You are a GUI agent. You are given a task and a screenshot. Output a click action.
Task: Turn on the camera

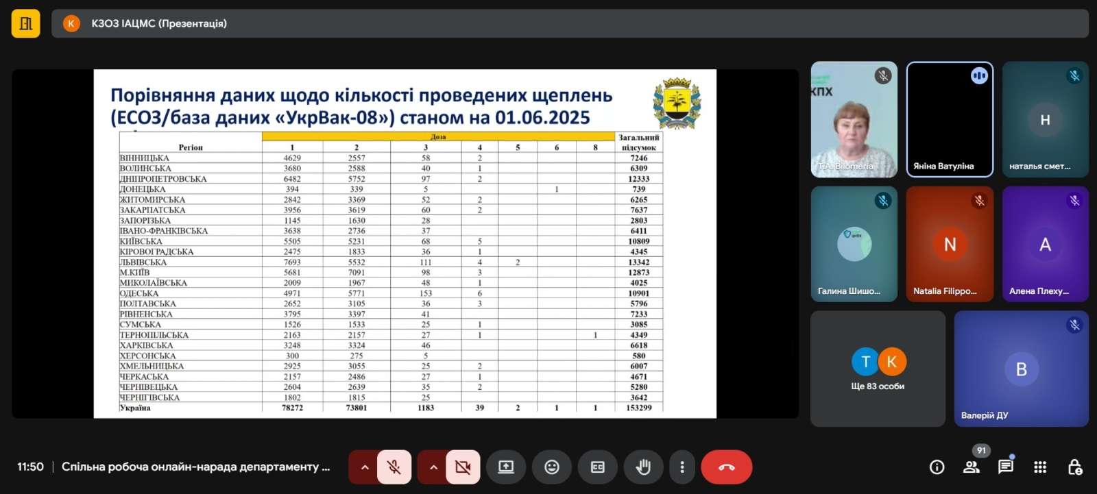click(x=463, y=467)
